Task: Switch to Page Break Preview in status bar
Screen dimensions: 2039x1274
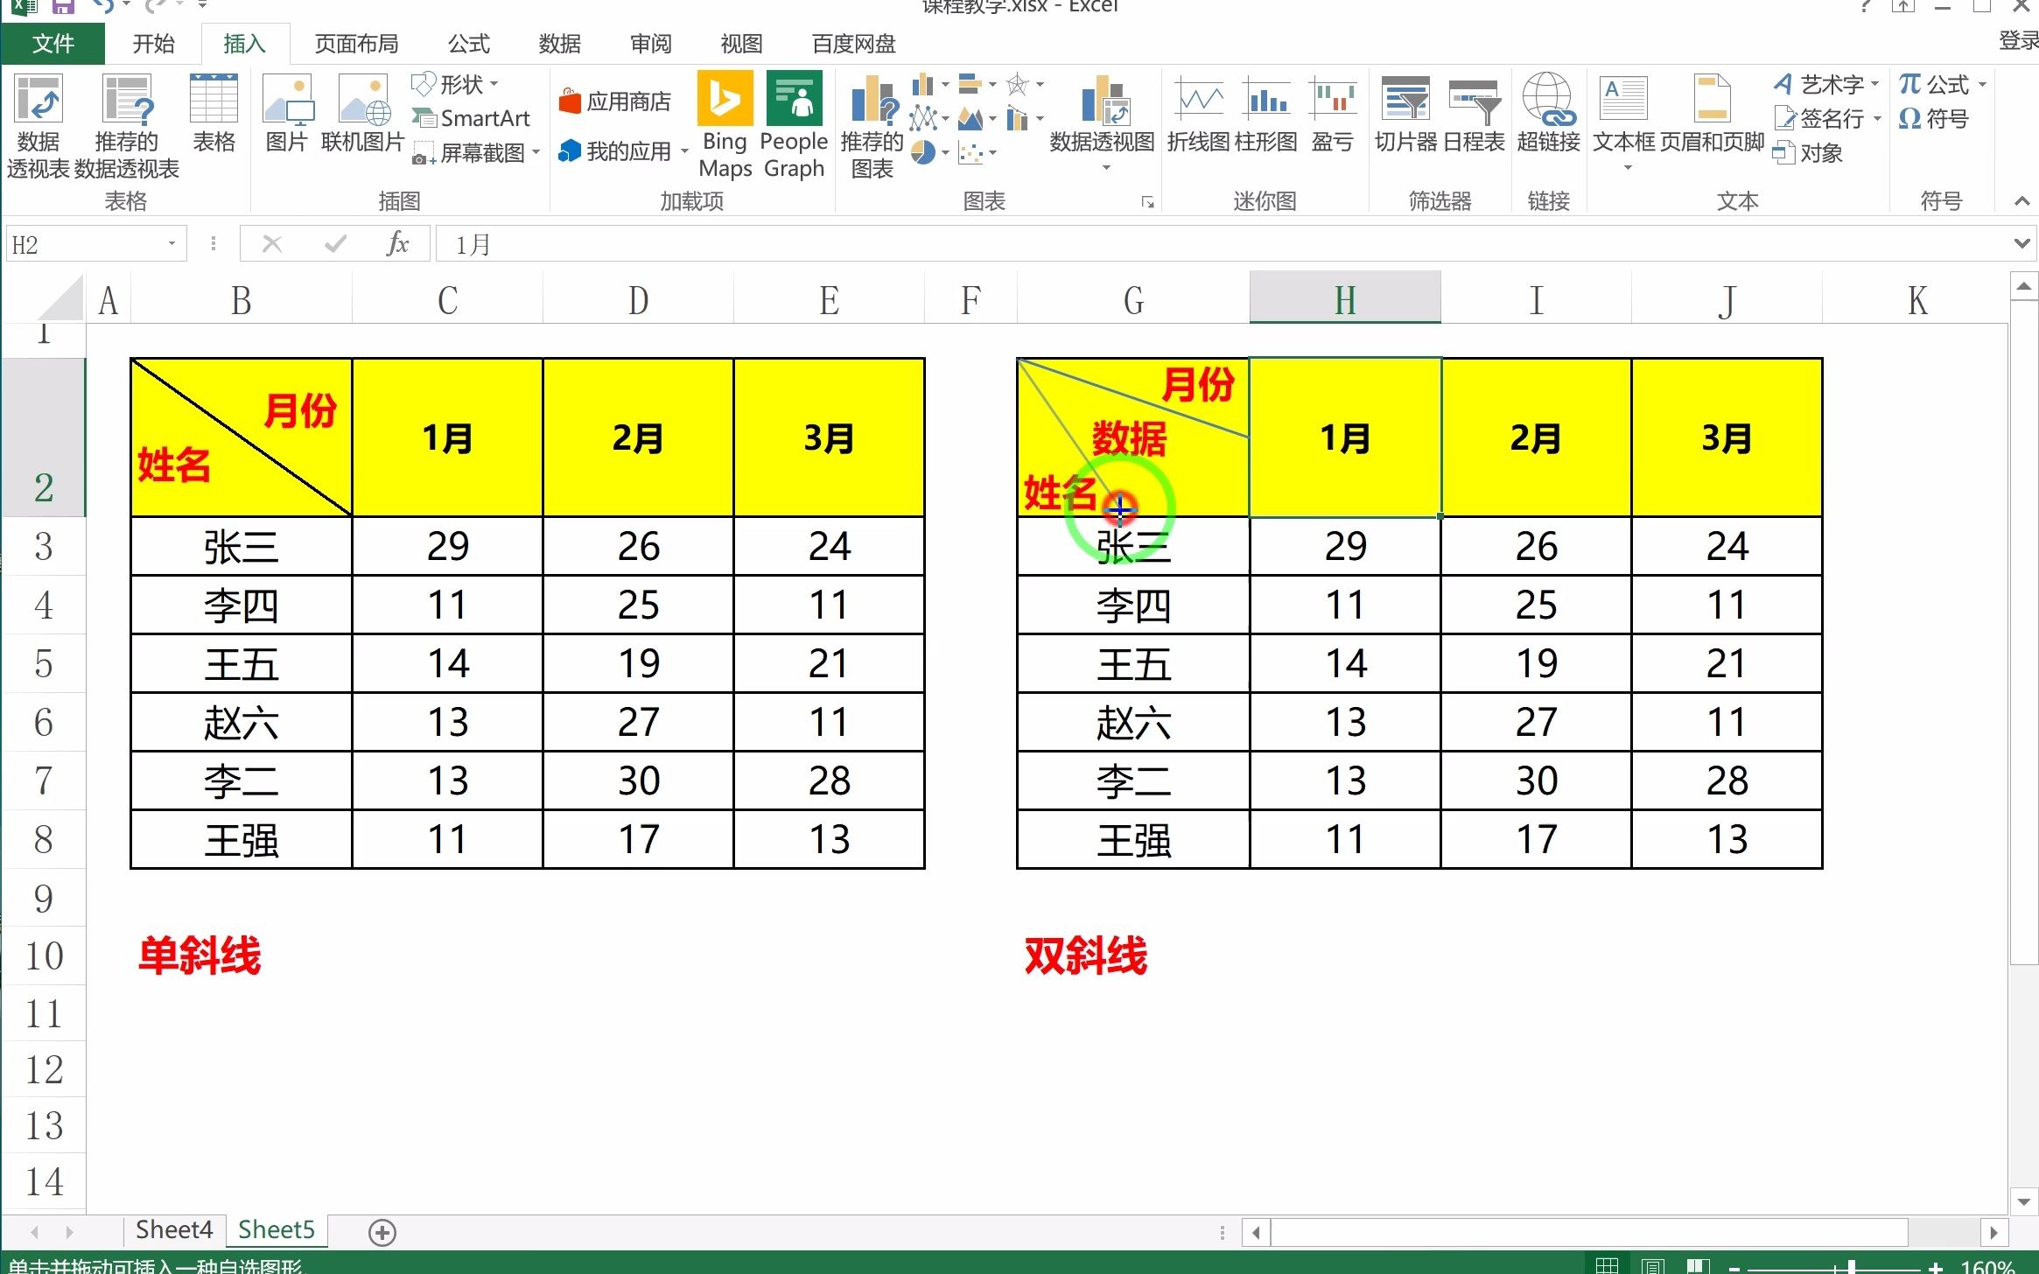Action: point(1698,1265)
